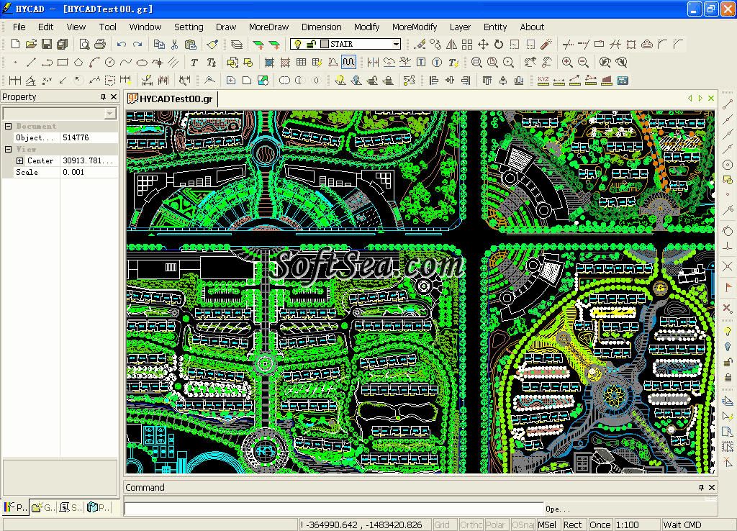Click the Undo arrow icon
737x531 pixels.
[122, 45]
